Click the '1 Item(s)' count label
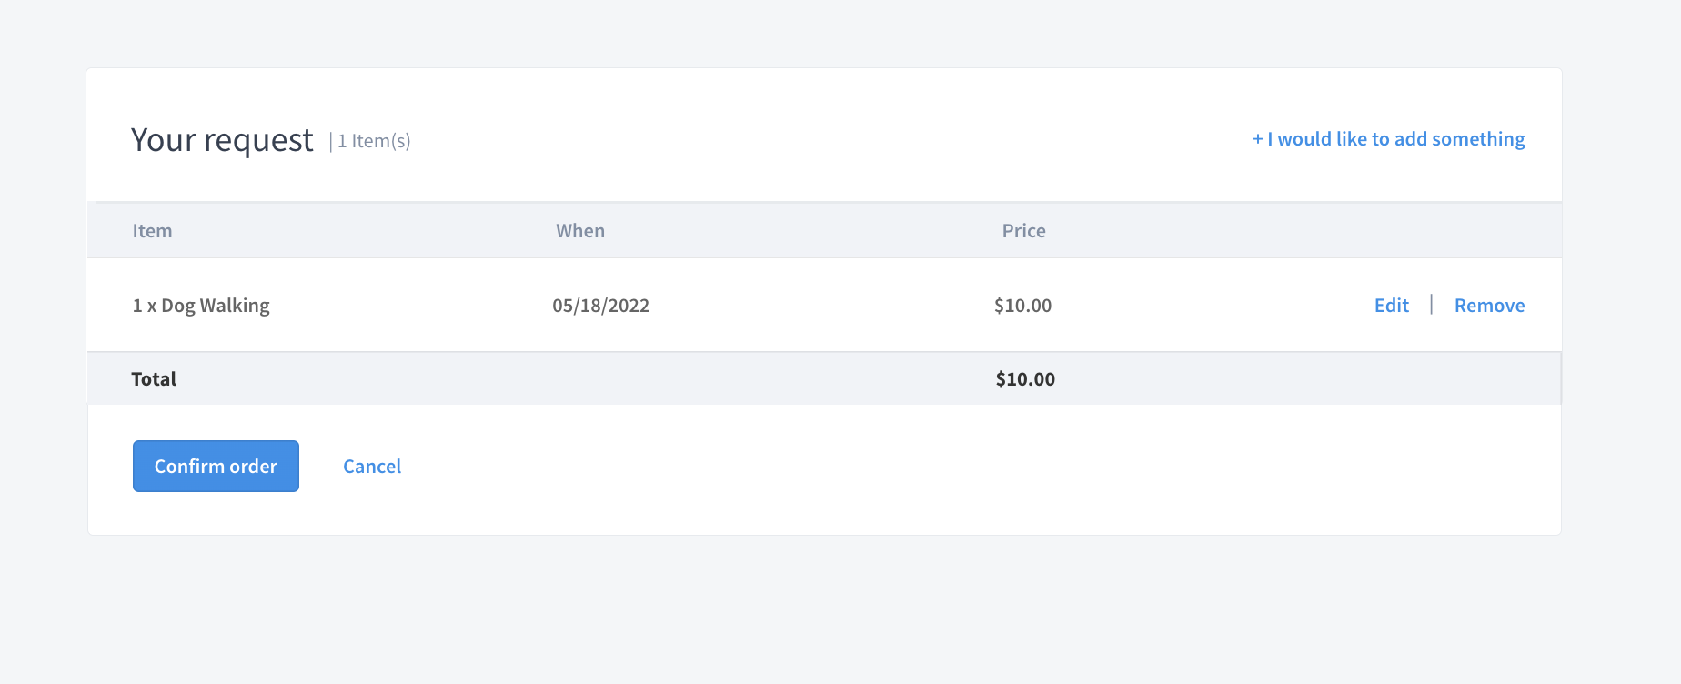 pyautogui.click(x=374, y=141)
